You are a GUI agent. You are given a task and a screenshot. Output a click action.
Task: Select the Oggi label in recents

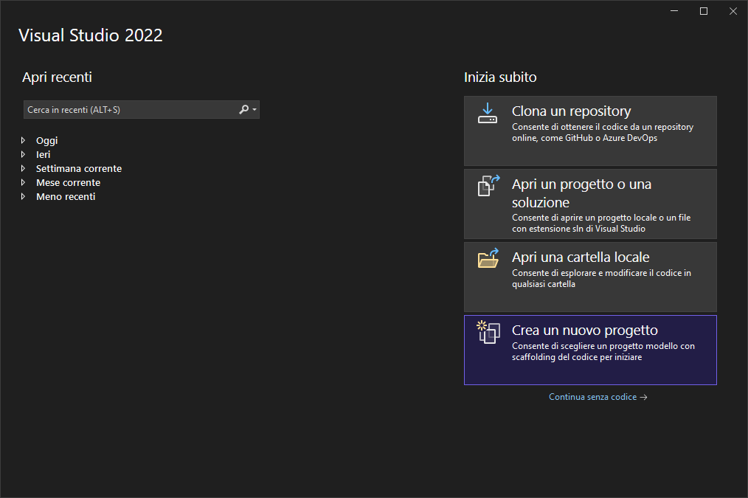pyautogui.click(x=46, y=141)
